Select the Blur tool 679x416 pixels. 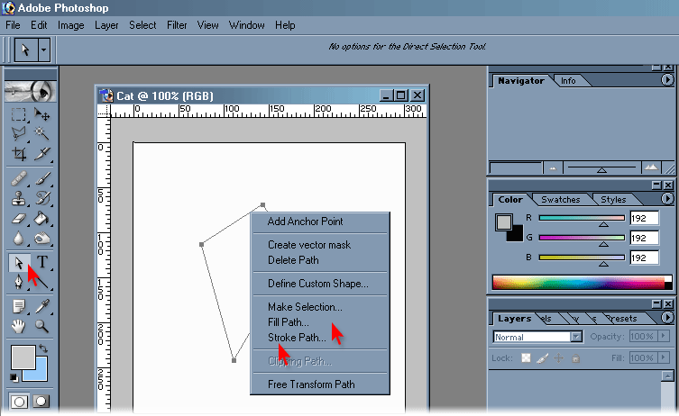[x=19, y=239]
